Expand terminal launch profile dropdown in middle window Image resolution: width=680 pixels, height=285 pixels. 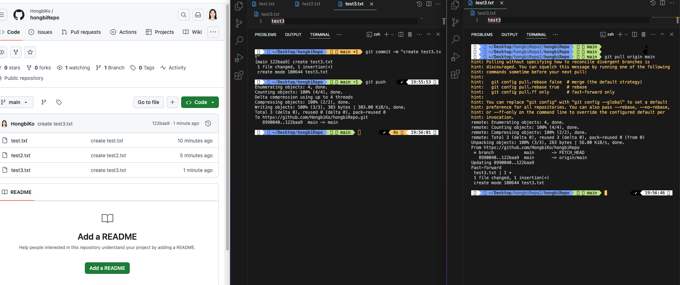click(392, 35)
